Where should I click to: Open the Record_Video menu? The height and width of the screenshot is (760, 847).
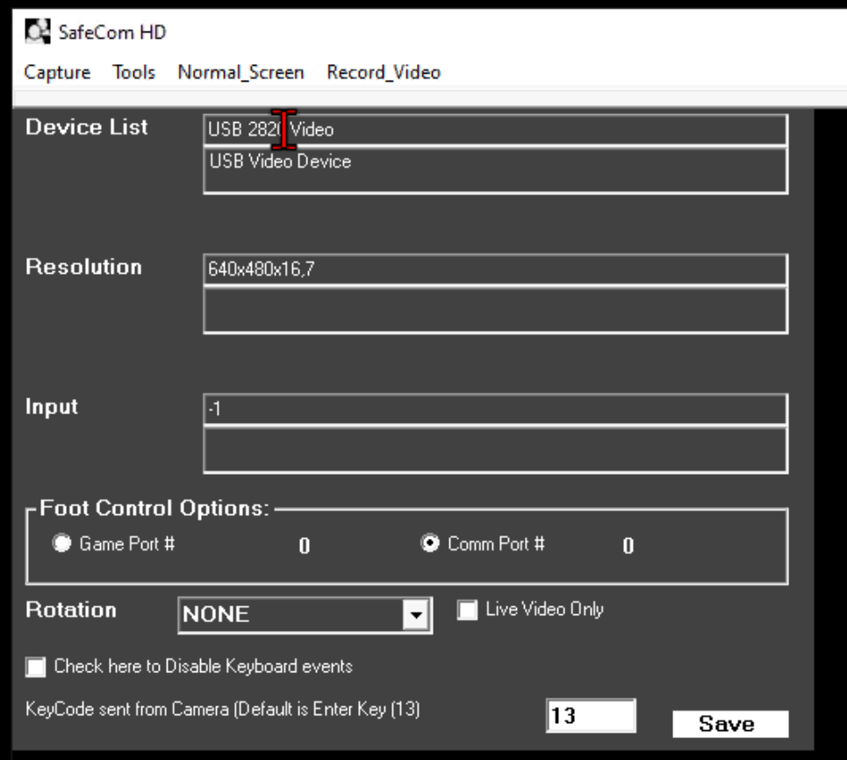pyautogui.click(x=384, y=72)
